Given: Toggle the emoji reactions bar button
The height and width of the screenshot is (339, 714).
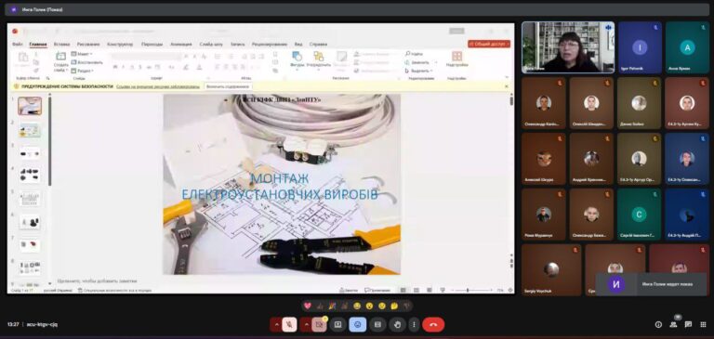Looking at the screenshot, I should [357, 324].
